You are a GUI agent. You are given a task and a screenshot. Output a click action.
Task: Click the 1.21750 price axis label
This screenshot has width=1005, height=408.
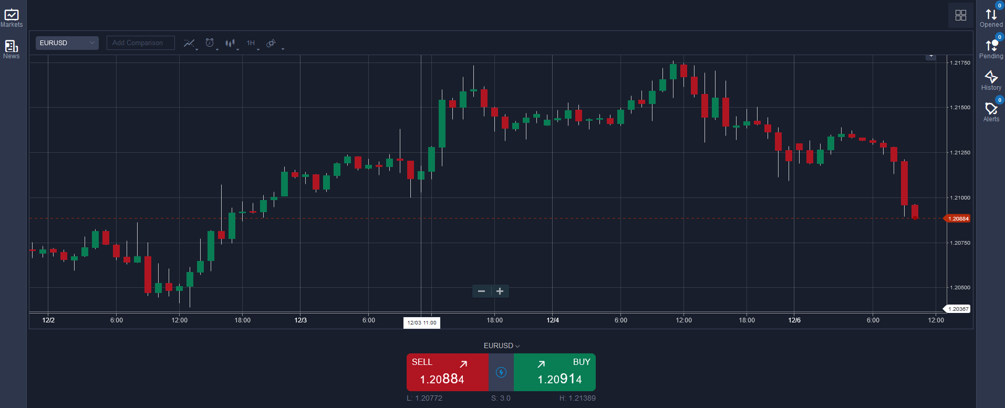[x=960, y=62]
